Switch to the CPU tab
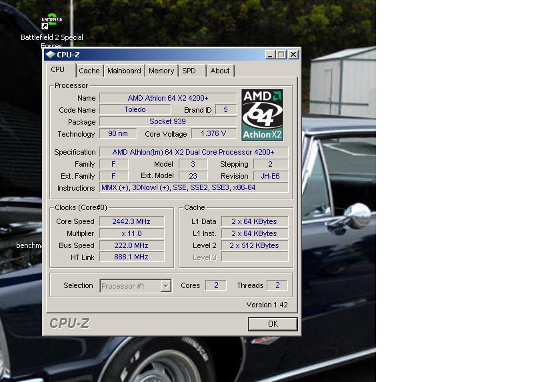 57,69
